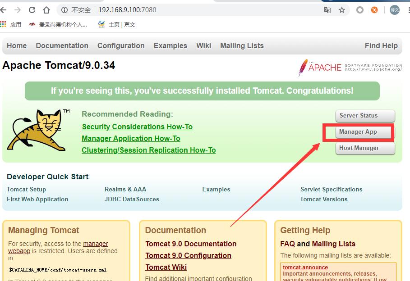
Task: Click the translate page icon
Action: coord(327,10)
